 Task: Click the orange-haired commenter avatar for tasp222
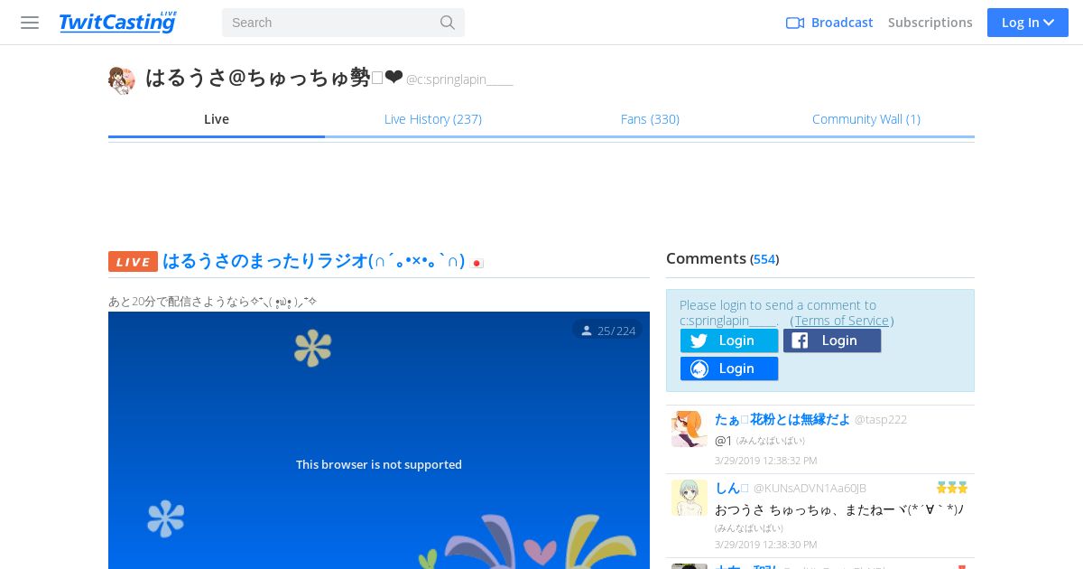(690, 429)
